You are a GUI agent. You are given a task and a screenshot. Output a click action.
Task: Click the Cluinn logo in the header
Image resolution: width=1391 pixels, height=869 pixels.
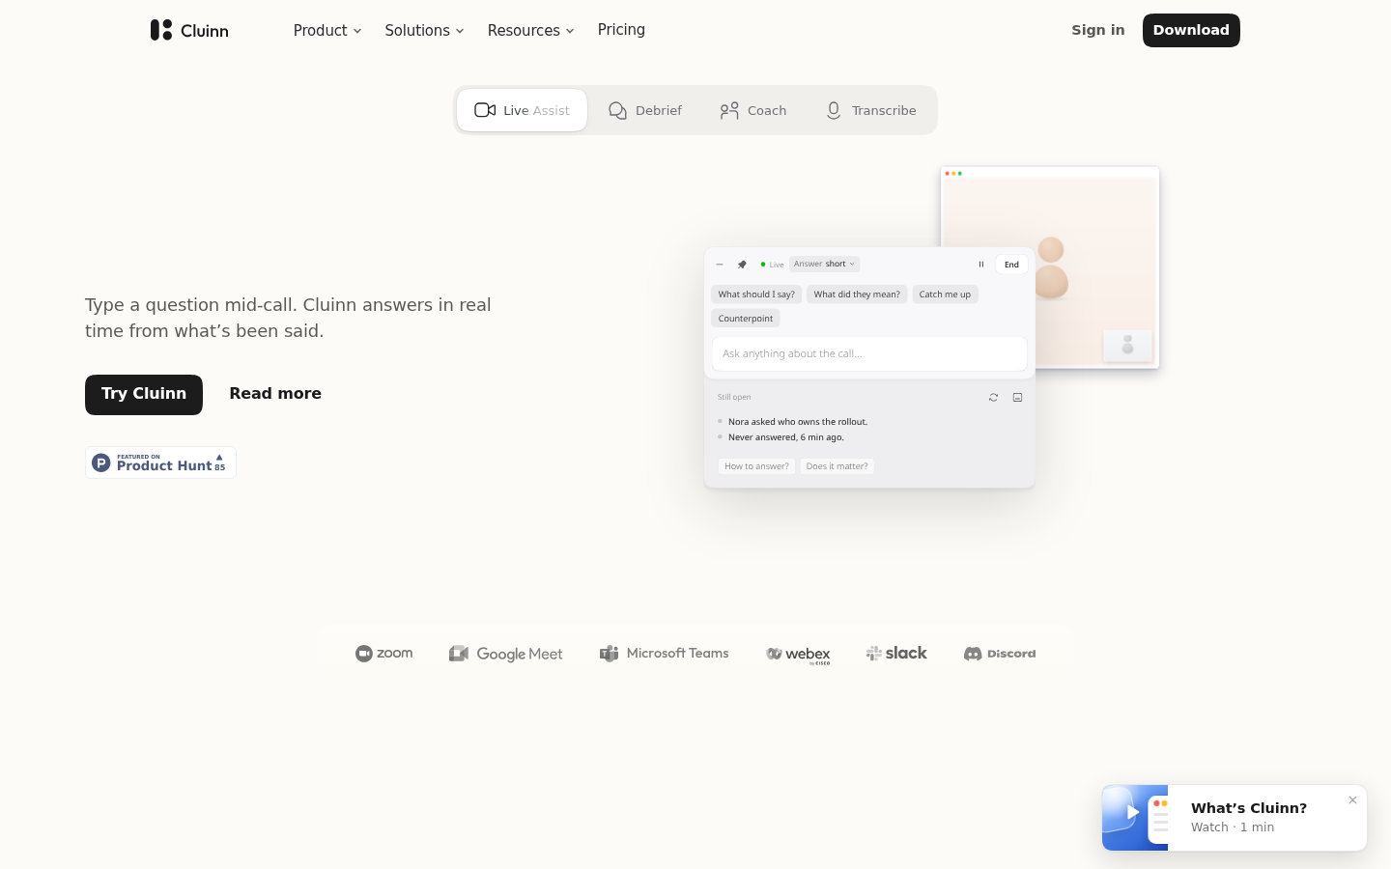pos(189,30)
